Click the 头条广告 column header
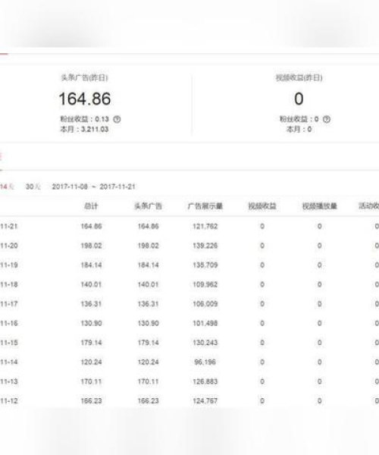379x455 pixels. point(148,206)
